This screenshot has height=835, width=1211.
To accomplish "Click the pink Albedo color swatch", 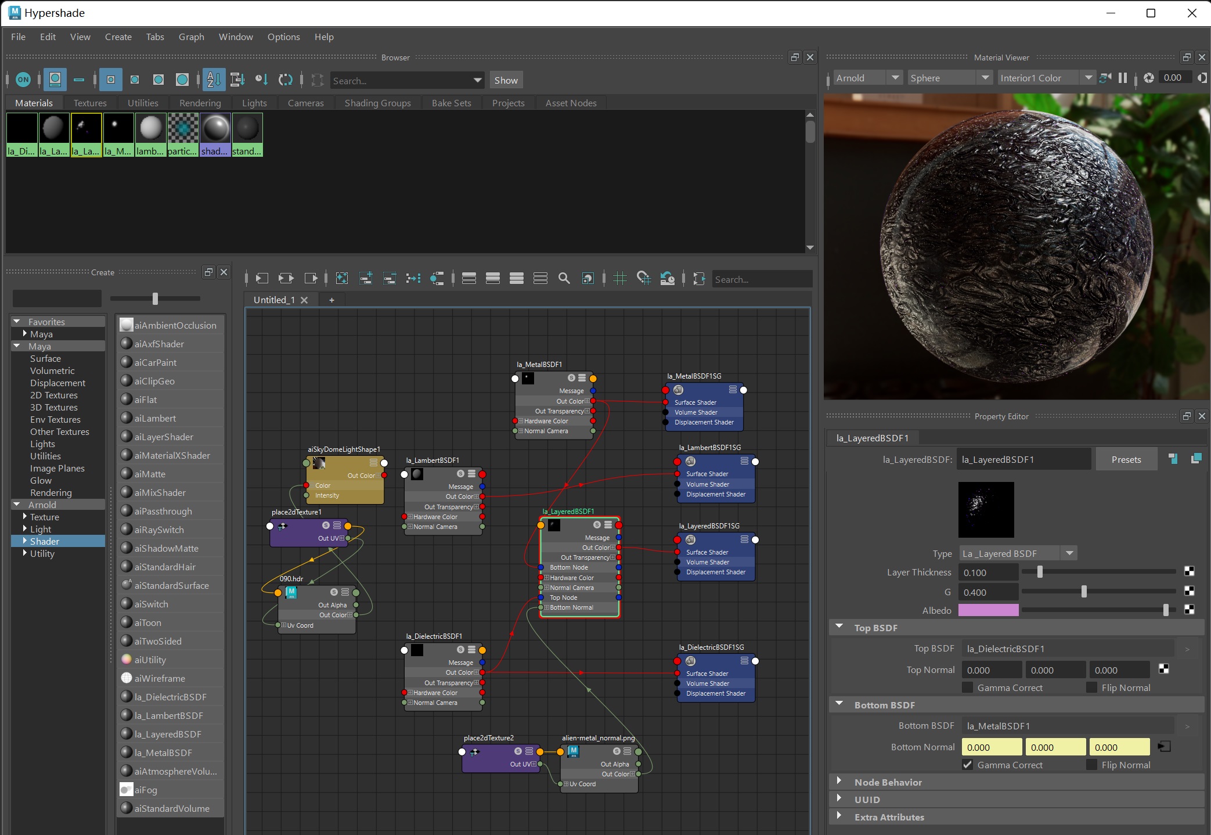I will [x=988, y=610].
